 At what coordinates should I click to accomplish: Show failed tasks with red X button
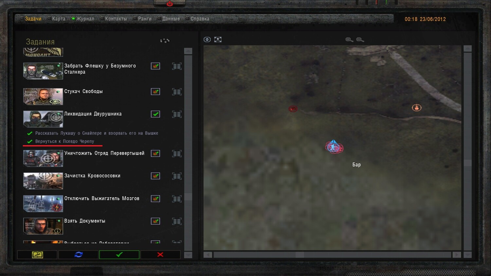point(160,254)
